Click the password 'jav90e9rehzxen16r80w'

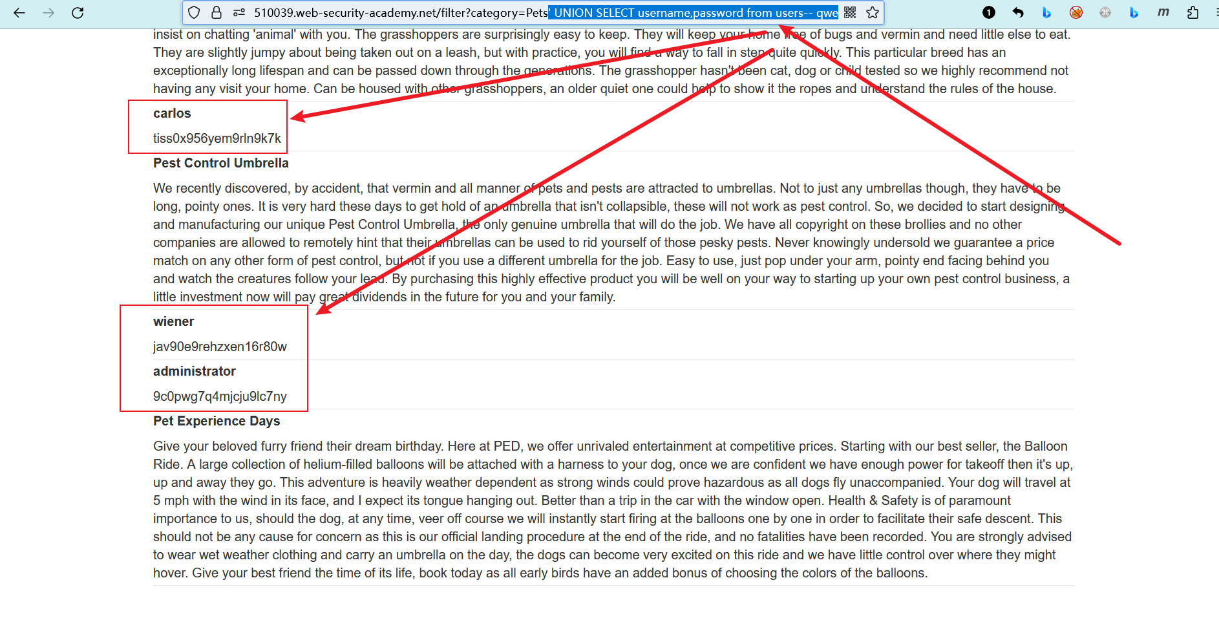[x=220, y=347]
